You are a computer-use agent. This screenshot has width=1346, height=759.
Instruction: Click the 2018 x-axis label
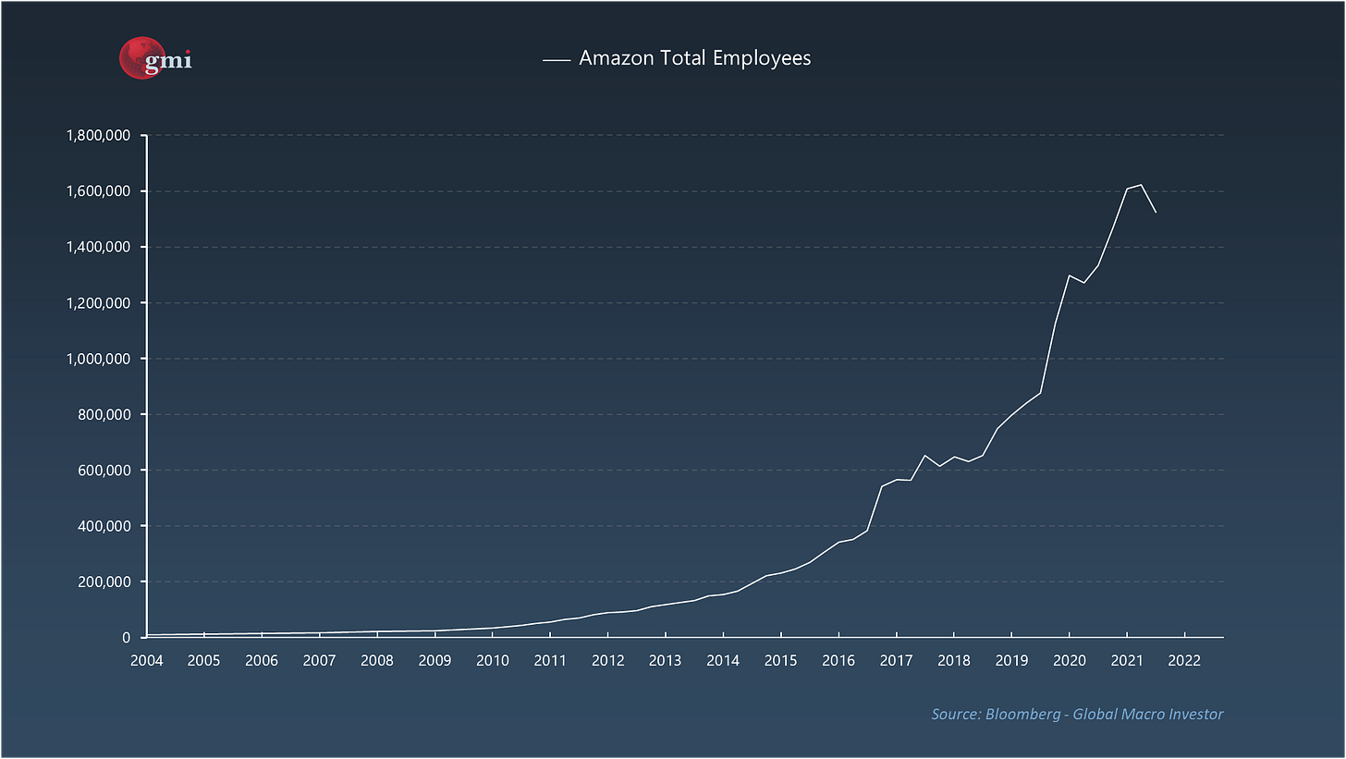coord(954,661)
